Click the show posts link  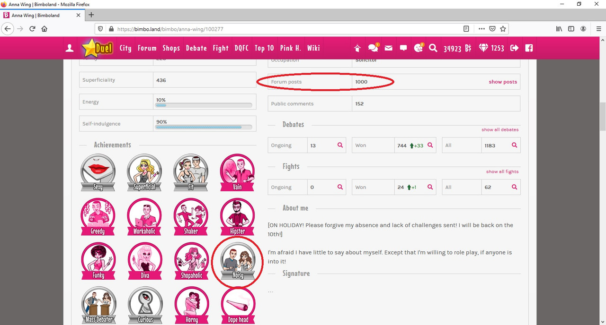pyautogui.click(x=503, y=82)
